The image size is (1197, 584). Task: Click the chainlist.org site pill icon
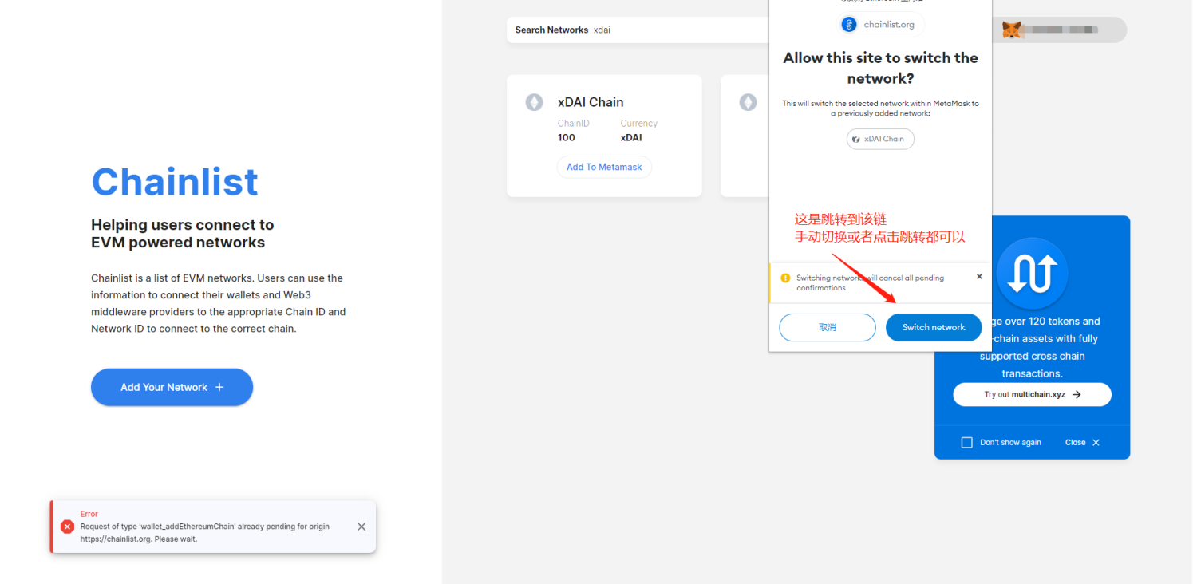click(x=849, y=25)
